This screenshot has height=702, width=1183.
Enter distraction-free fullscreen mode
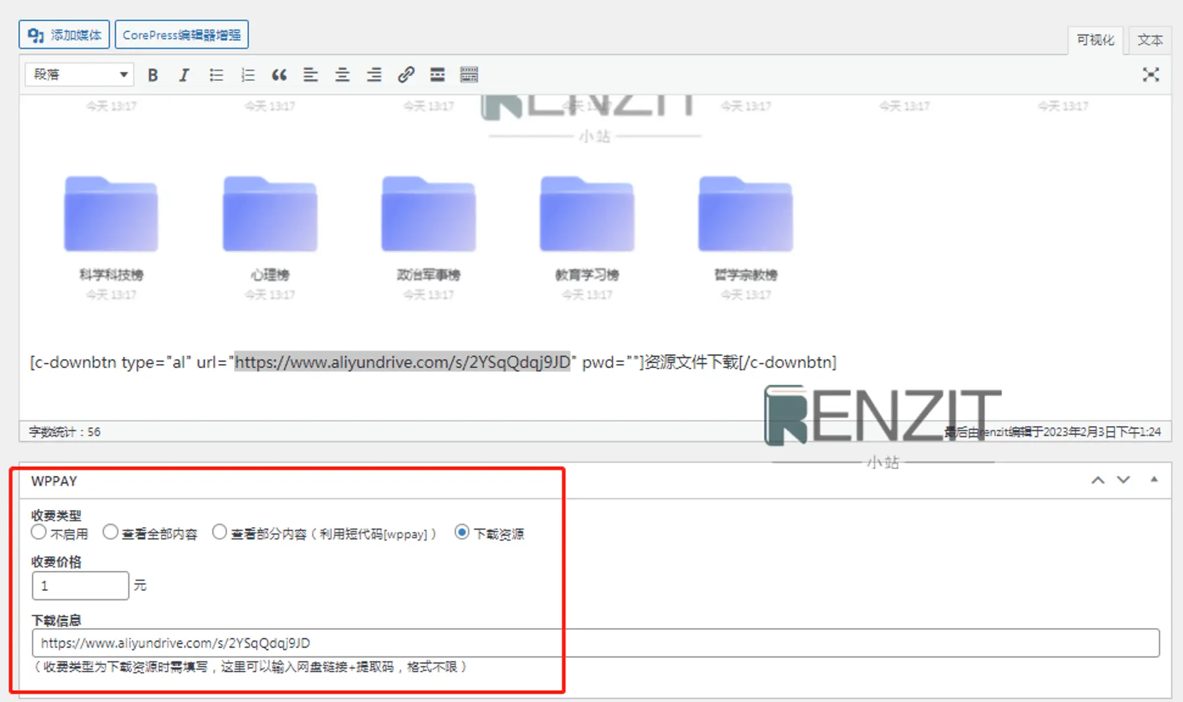pos(1150,75)
